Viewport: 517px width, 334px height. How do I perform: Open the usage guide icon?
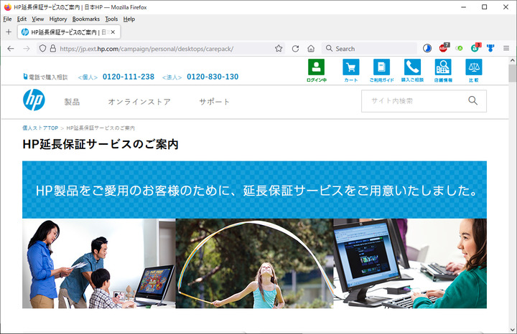tap(381, 67)
